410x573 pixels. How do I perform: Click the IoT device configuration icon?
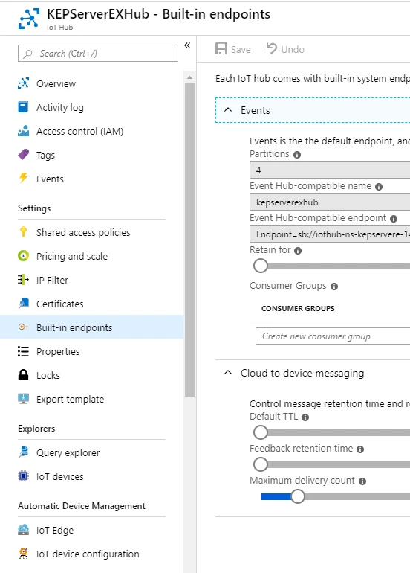pos(23,554)
